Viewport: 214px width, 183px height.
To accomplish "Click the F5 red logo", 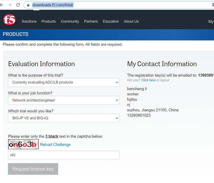I will pos(9,20).
